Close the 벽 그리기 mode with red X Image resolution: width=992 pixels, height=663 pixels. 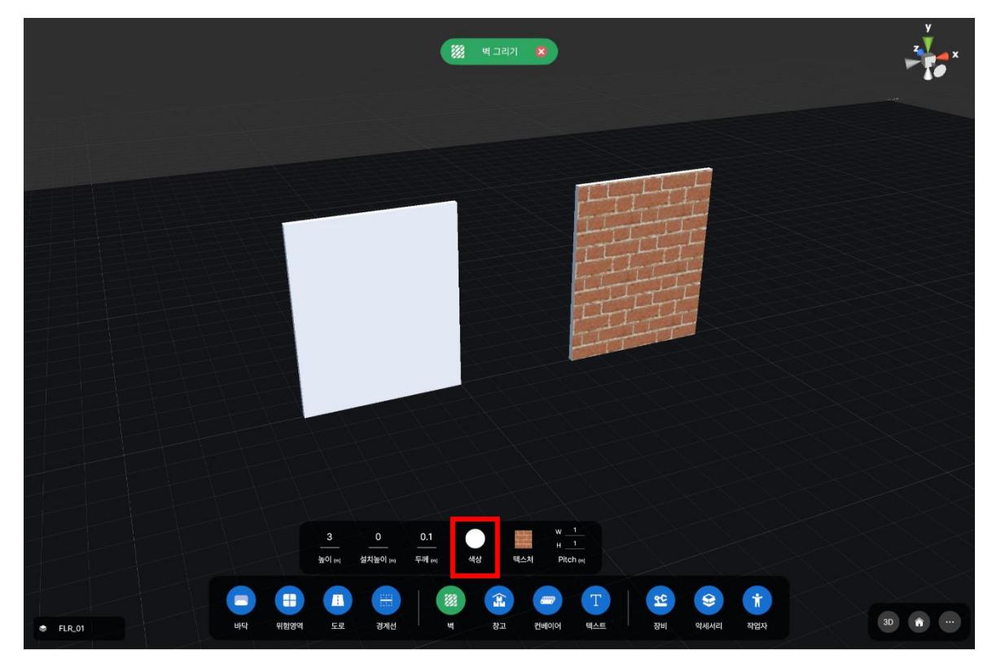tap(541, 52)
